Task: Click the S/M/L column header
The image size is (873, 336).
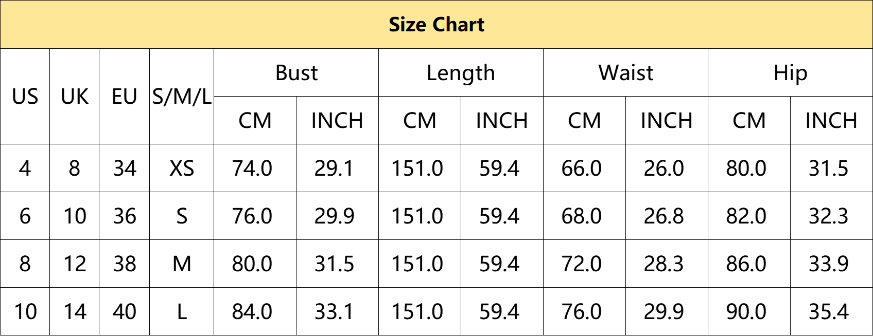Action: point(182,97)
